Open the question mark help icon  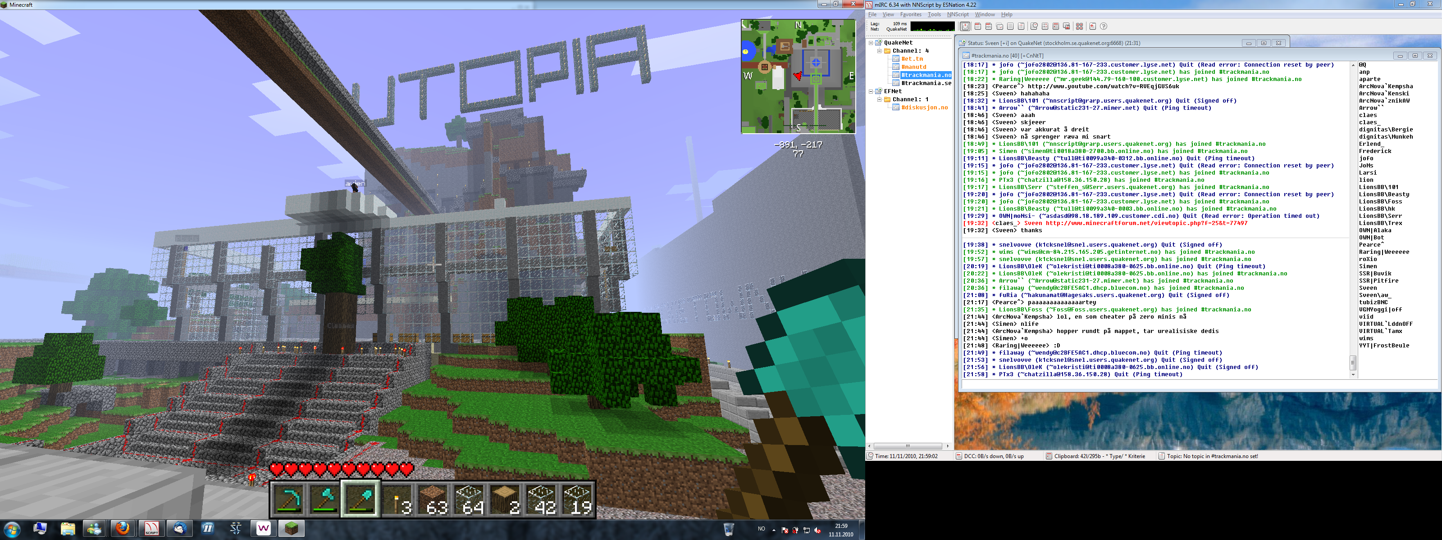point(1103,26)
